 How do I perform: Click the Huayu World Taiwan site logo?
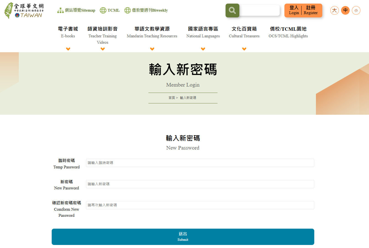(x=24, y=11)
